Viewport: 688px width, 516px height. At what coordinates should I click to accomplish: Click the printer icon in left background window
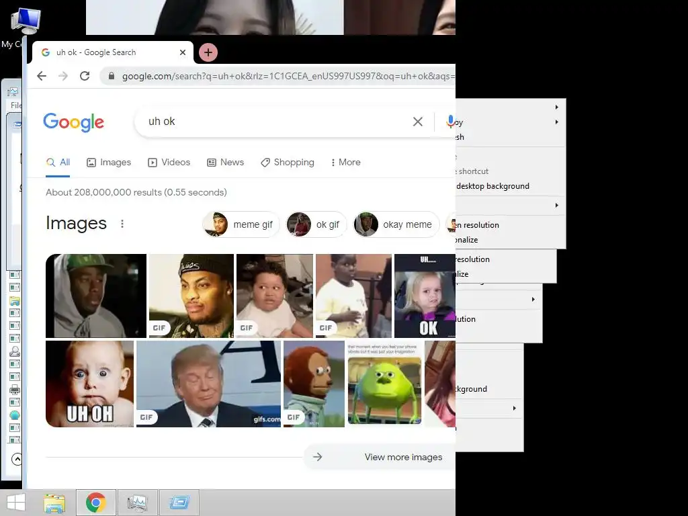coord(15,390)
